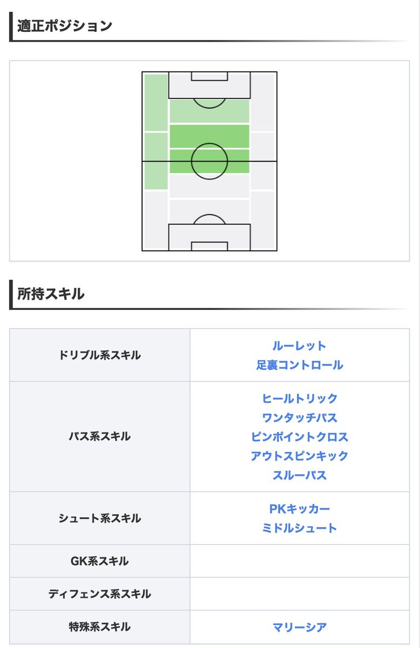
Task: Click the center circle on the pitch diagram
Action: tap(209, 161)
